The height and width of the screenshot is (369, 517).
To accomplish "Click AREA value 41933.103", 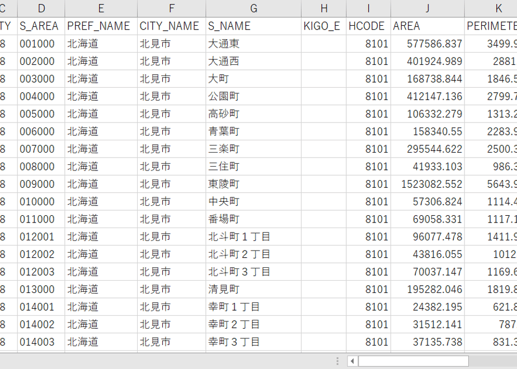I will (x=427, y=167).
